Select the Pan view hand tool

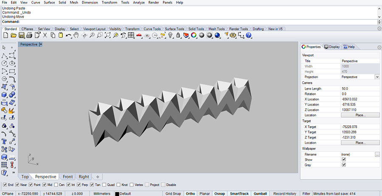pos(76,36)
